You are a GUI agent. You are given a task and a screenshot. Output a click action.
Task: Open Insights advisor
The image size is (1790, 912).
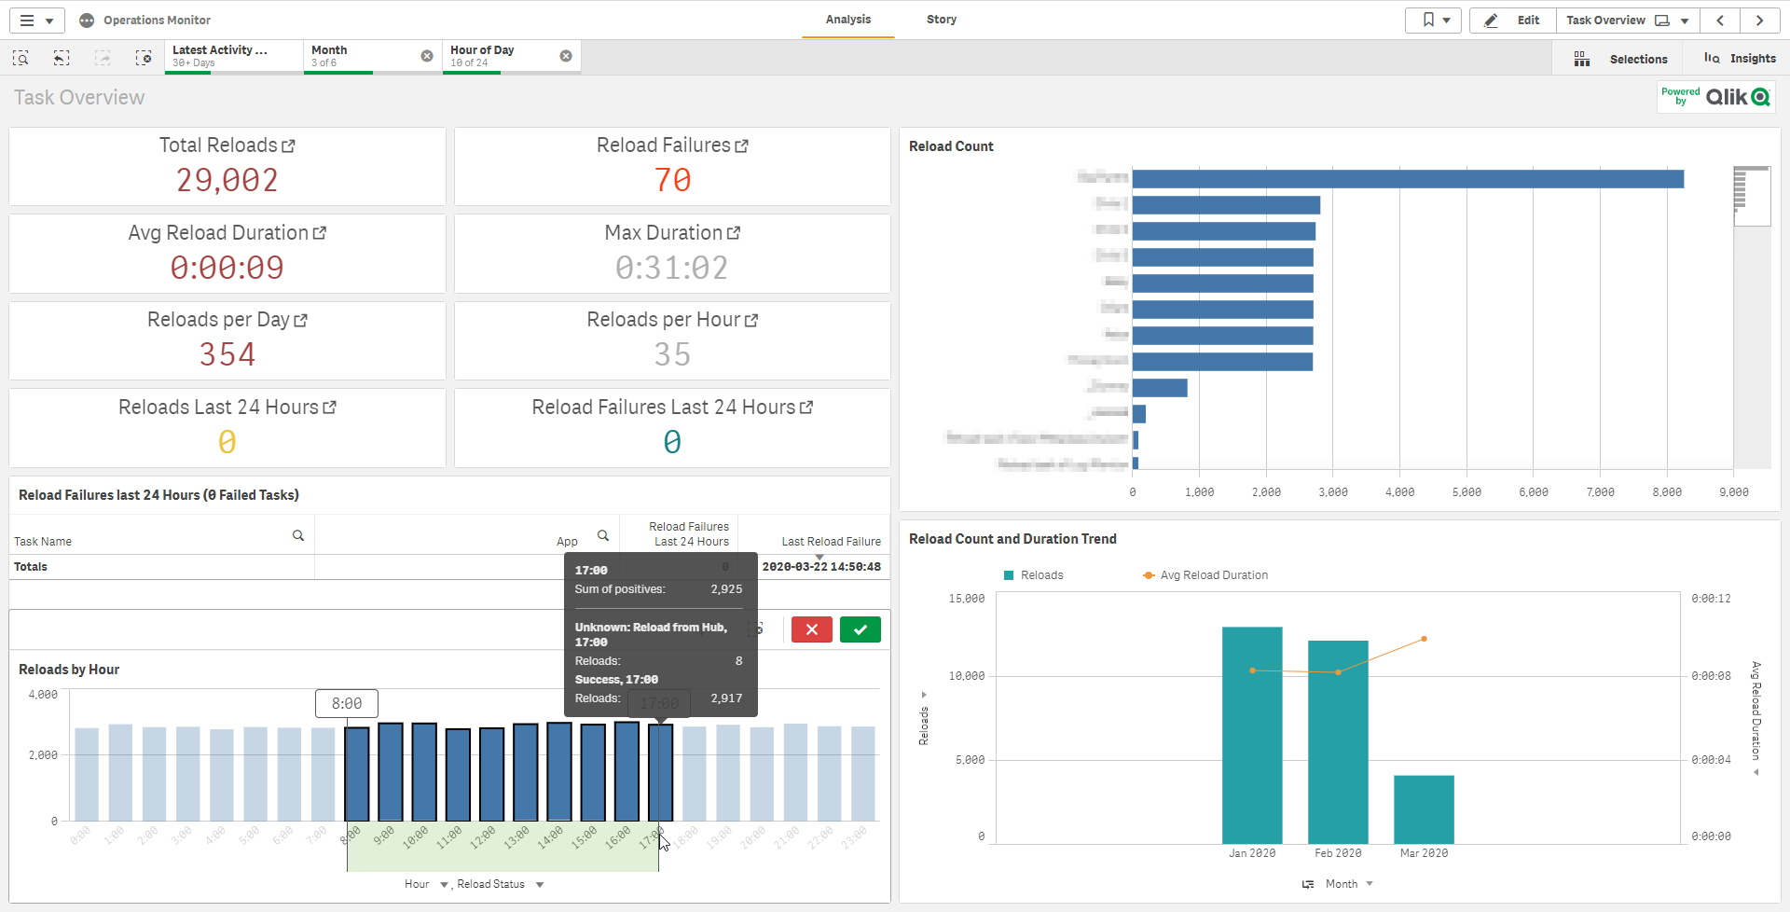pyautogui.click(x=1740, y=59)
